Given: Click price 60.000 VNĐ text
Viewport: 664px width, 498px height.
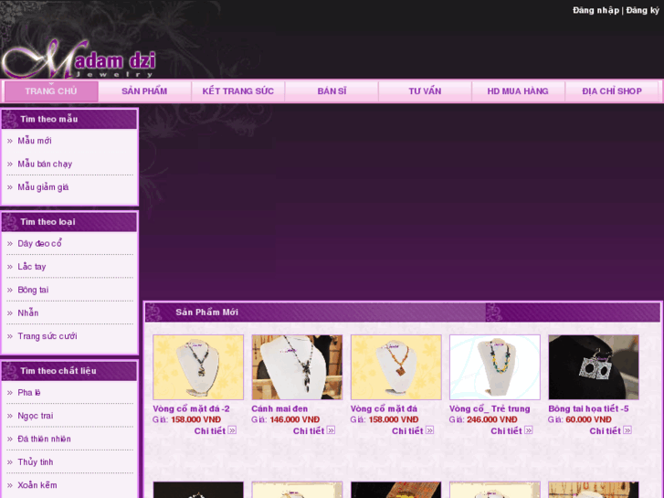Looking at the screenshot, I should (x=588, y=419).
